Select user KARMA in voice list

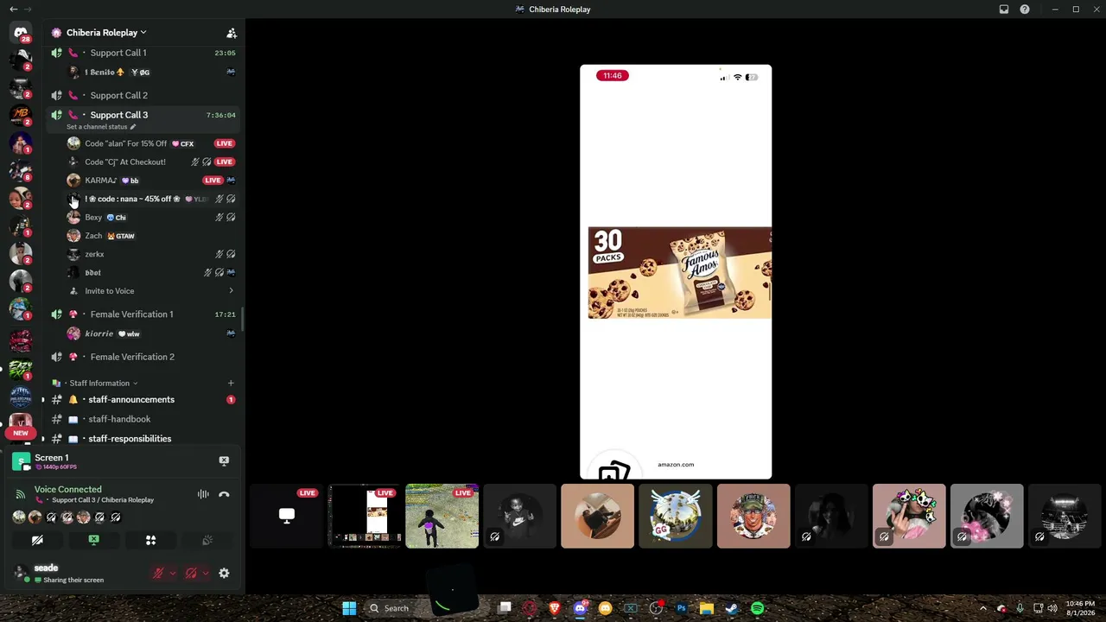click(152, 181)
